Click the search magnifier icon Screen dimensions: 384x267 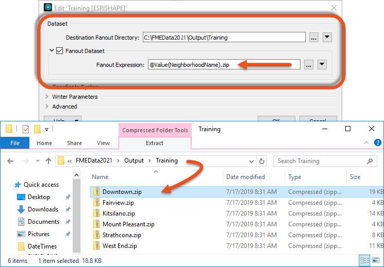(370, 161)
